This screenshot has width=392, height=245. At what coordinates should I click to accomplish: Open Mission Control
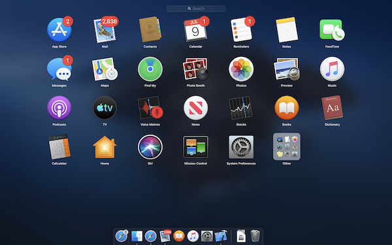196,147
